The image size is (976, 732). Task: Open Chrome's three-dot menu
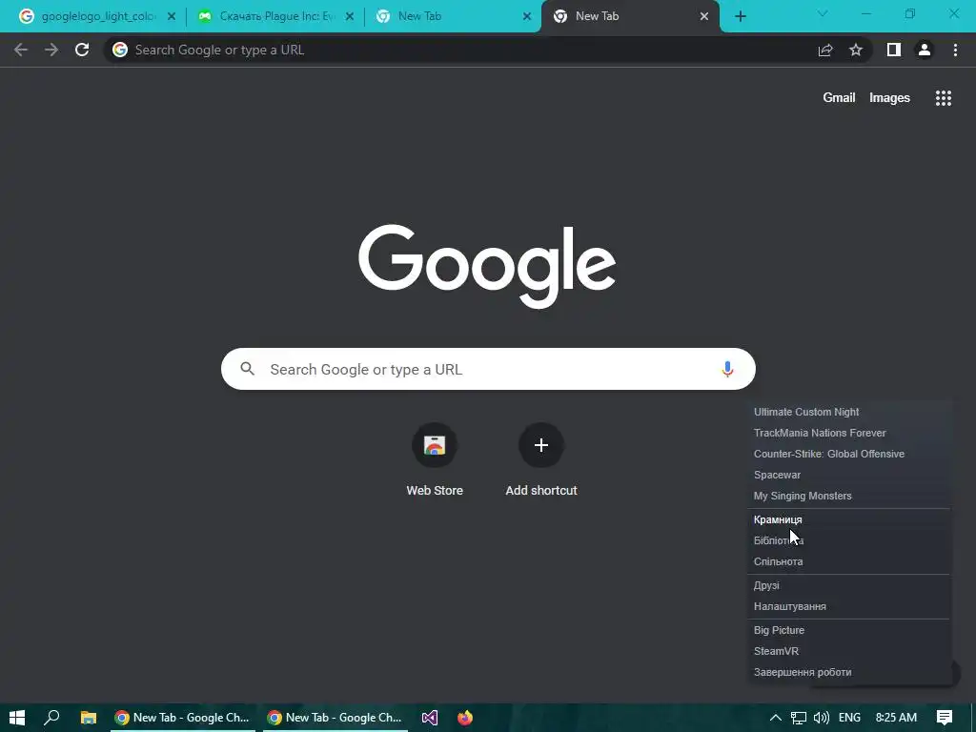(955, 50)
